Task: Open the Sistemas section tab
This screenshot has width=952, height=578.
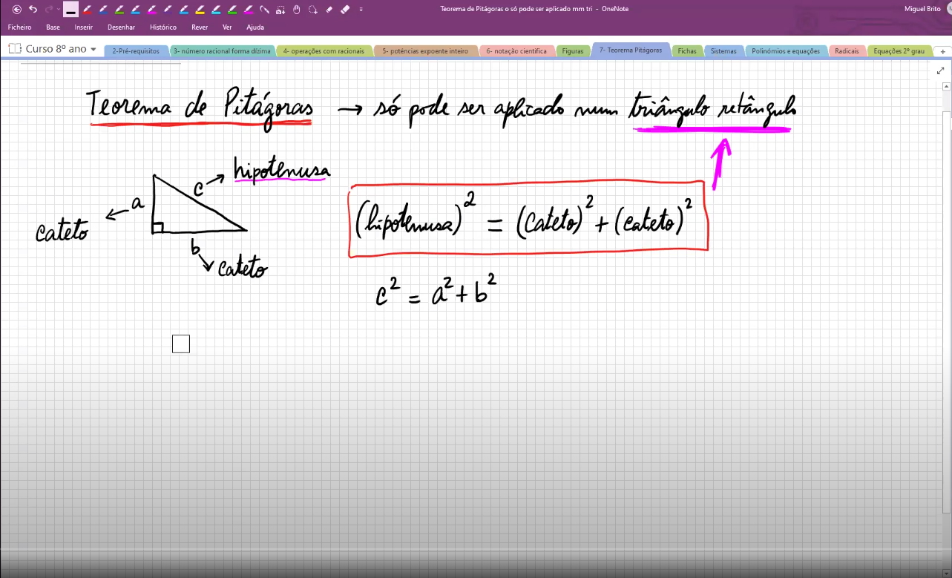Action: click(723, 51)
